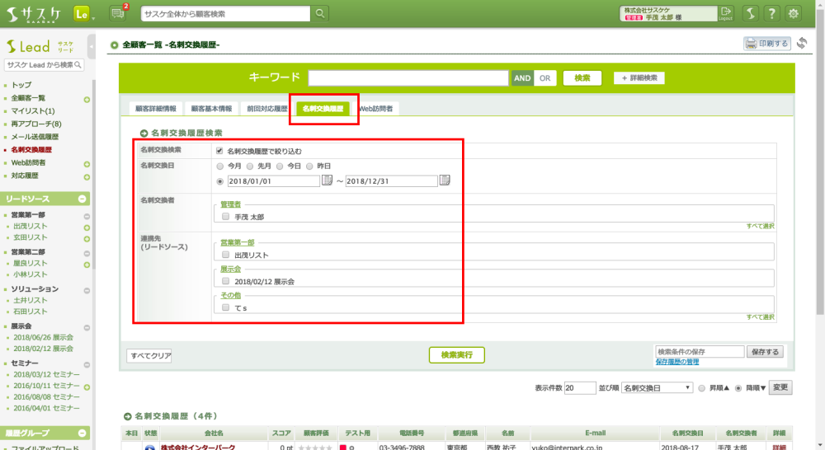Viewport: 825px width, 450px height.
Task: Check the 手茂 太郎 checkbox
Action: click(226, 217)
